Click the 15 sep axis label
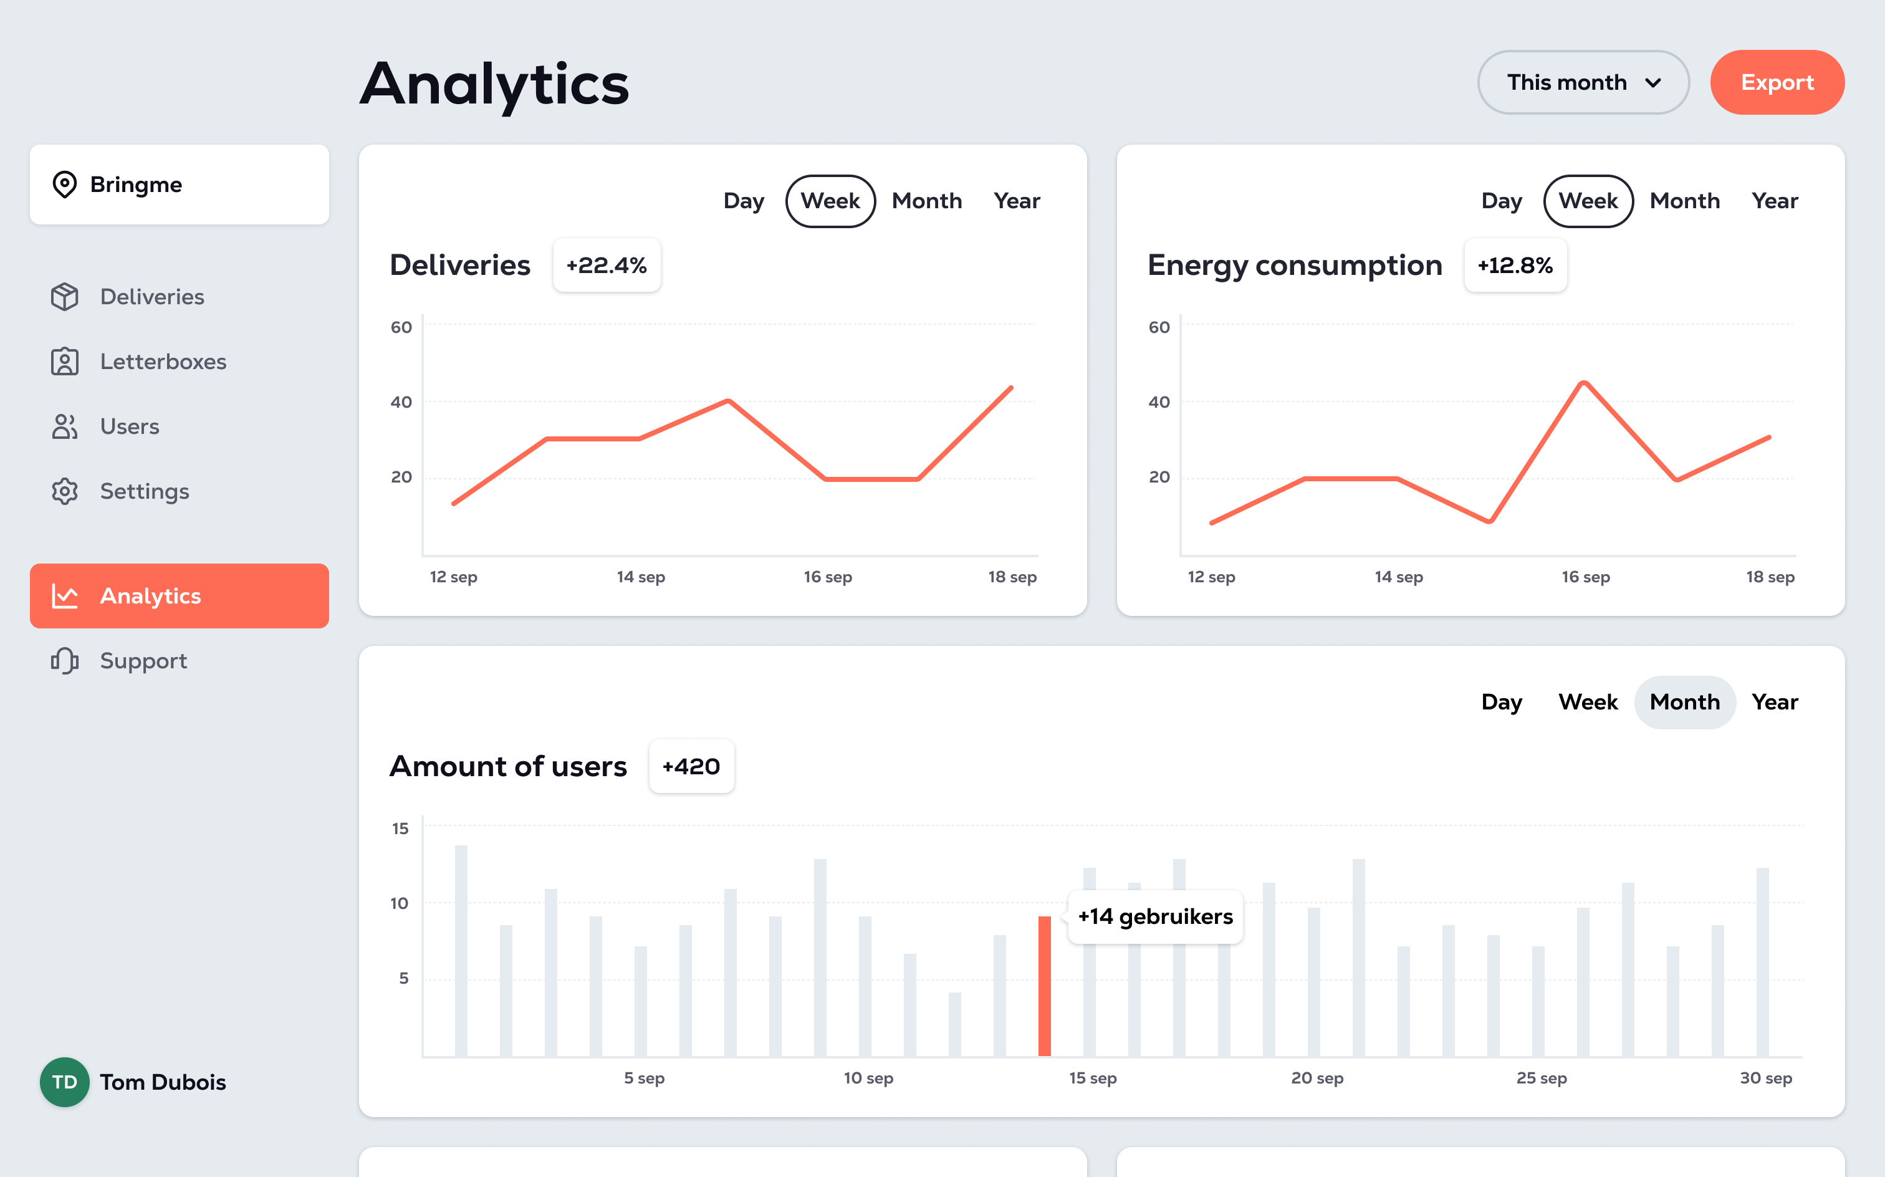Screen dimensions: 1885x1177 coord(1093,1078)
